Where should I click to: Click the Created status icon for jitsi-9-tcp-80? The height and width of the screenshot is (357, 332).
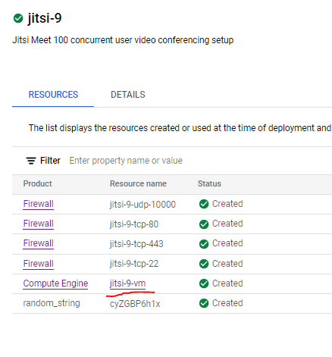pyautogui.click(x=204, y=224)
